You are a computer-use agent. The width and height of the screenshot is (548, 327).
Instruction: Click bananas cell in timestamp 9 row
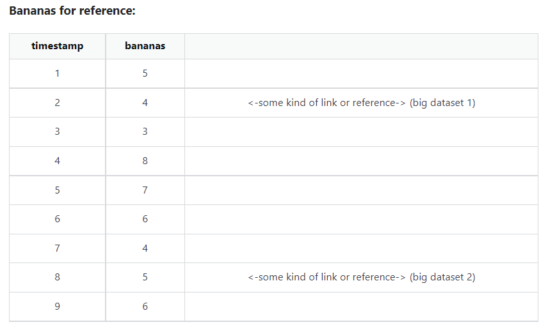point(145,307)
